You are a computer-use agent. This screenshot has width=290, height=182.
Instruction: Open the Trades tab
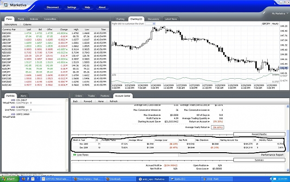click(x=91, y=96)
